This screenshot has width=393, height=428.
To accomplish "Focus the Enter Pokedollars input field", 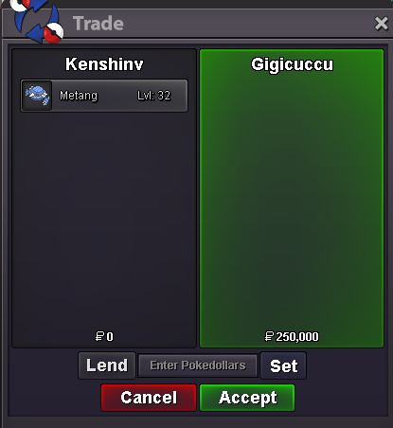I will (198, 366).
